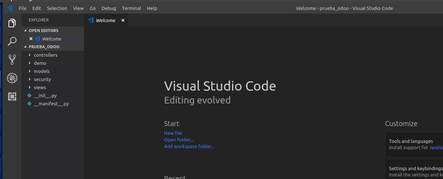
Task: Click the Settings and keybindings card
Action: 414,169
